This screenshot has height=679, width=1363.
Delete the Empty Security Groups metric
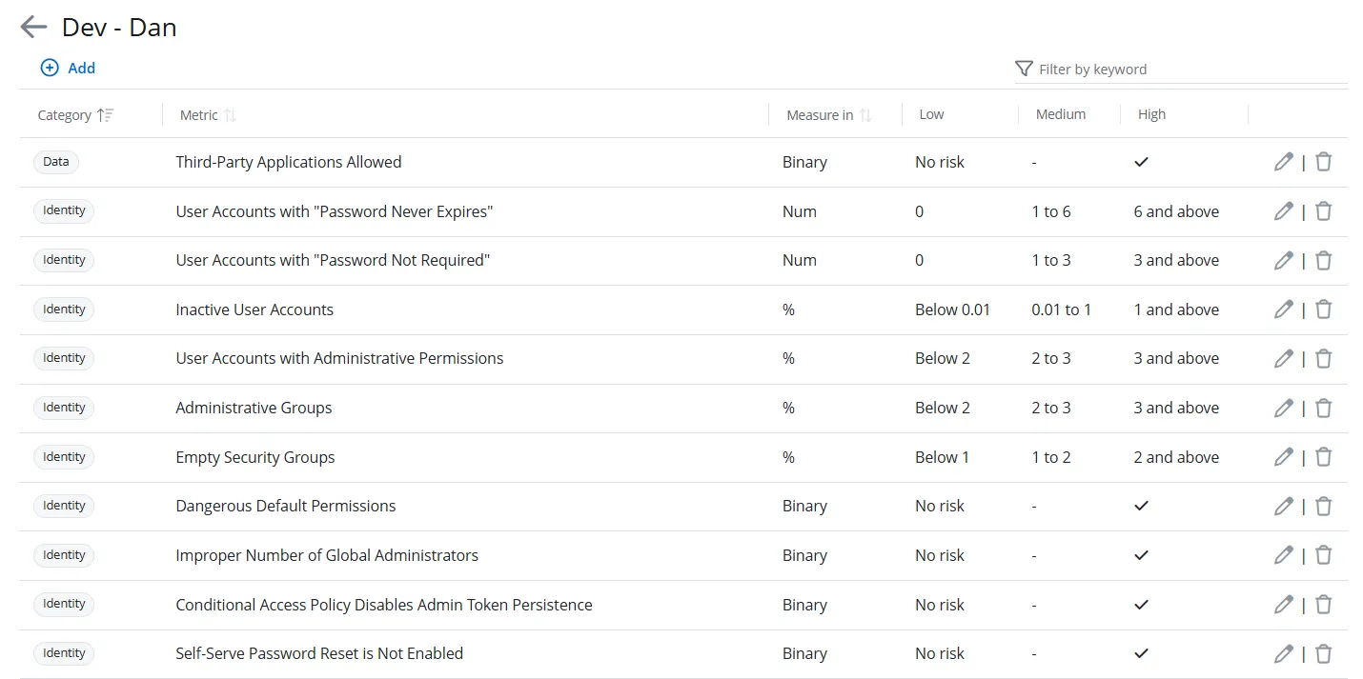click(1323, 457)
